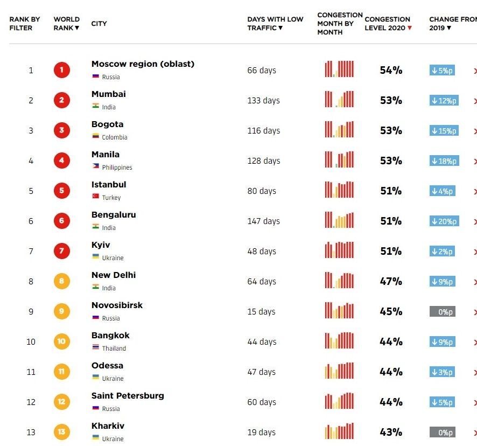This screenshot has width=477, height=446.
Task: Sort by World Rank column arrow
Action: [x=77, y=28]
